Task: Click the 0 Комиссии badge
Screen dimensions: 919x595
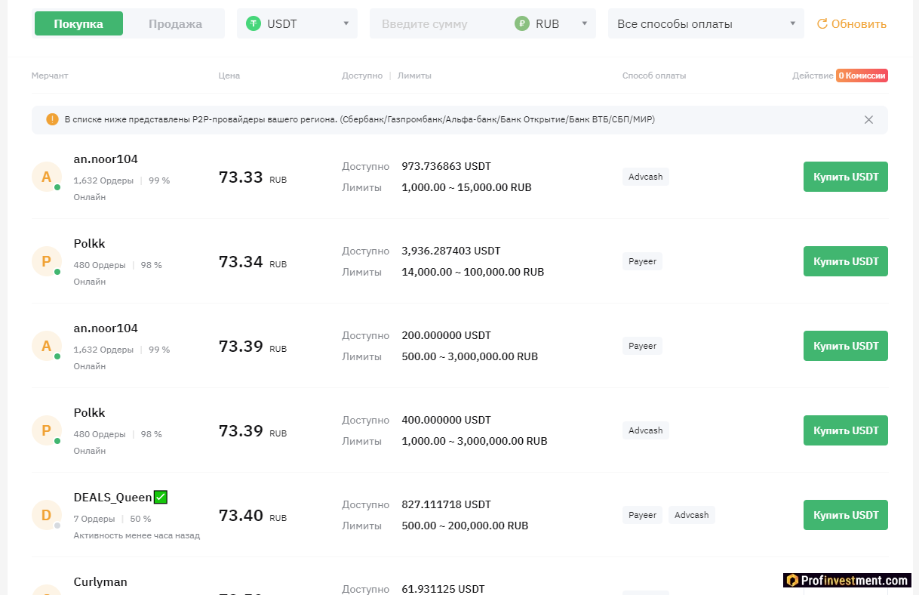Action: click(862, 76)
